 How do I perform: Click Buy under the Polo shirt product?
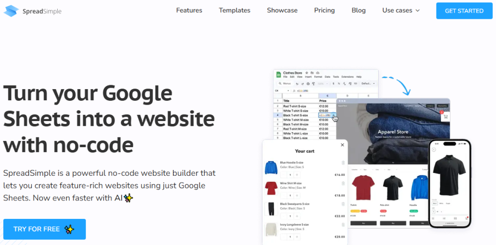click(x=393, y=223)
